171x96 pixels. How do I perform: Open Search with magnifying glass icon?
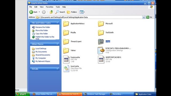[60, 12]
